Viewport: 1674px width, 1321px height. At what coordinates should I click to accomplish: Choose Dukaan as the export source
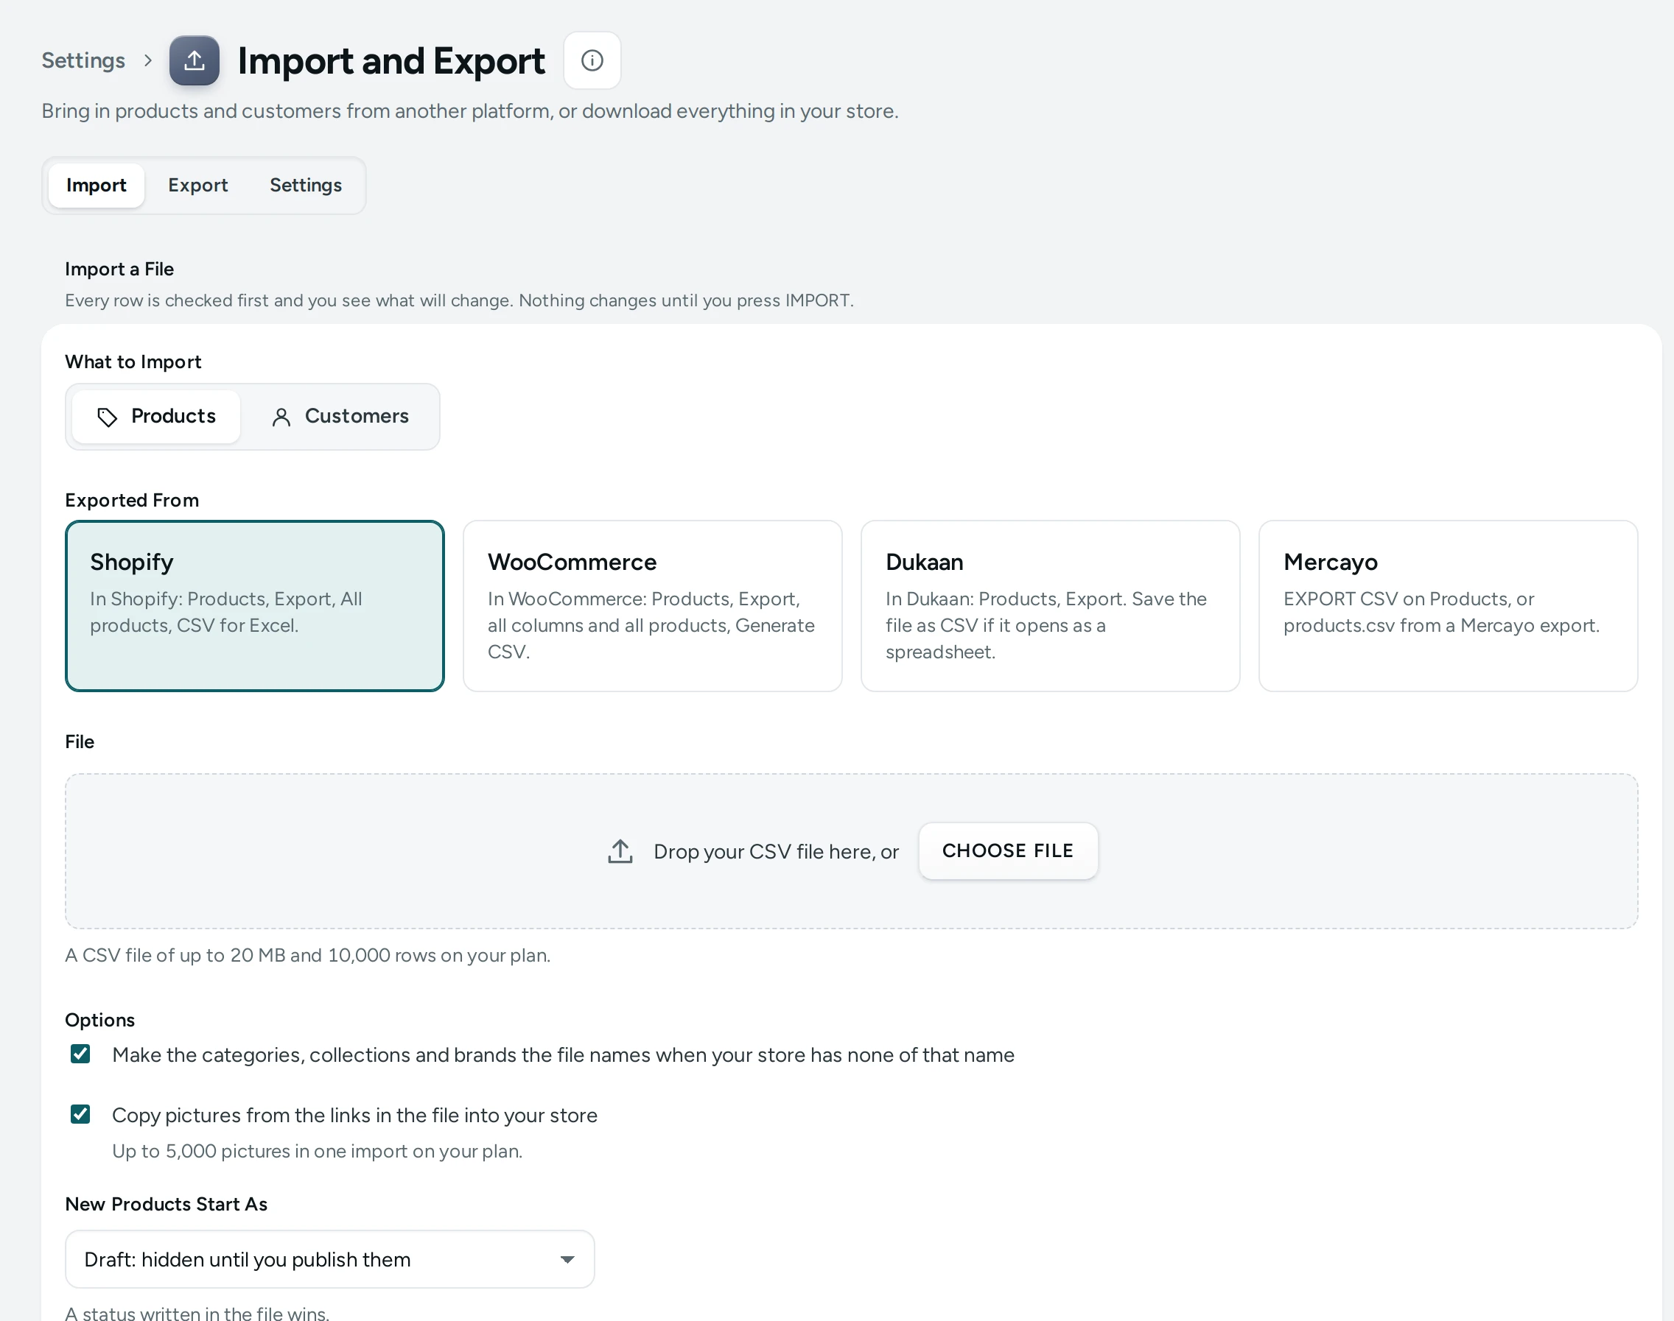click(1050, 605)
